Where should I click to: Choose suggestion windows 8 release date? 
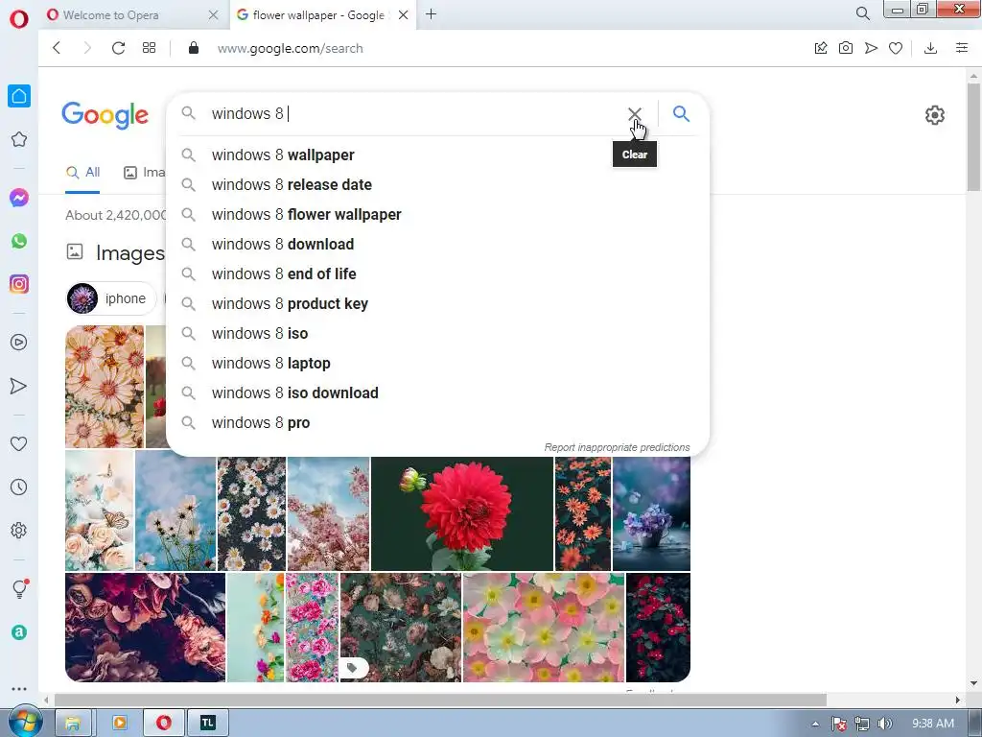coord(437,185)
